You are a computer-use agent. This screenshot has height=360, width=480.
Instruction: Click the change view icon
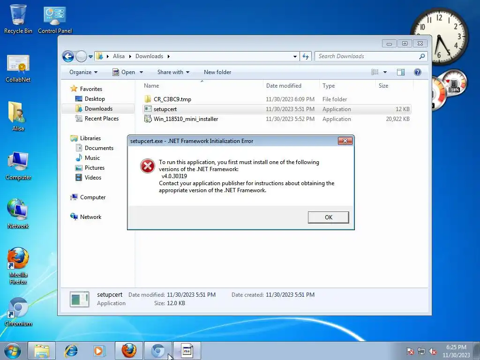pyautogui.click(x=375, y=72)
